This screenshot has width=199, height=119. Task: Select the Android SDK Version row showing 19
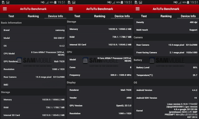(166, 98)
